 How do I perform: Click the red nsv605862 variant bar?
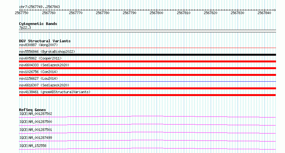click(x=147, y=61)
